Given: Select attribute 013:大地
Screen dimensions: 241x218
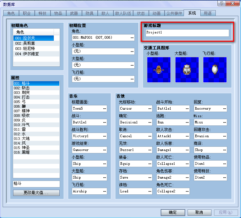Looking at the screenshot, I should click(x=36, y=139).
